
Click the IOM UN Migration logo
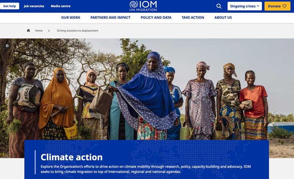[x=143, y=6]
